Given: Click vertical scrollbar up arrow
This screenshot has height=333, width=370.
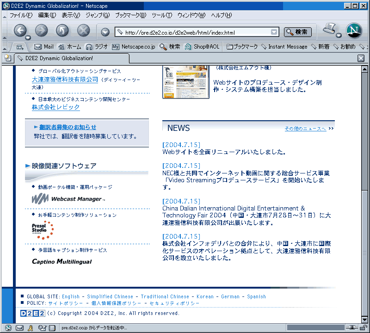Looking at the screenshot, I should pyautogui.click(x=364, y=69).
